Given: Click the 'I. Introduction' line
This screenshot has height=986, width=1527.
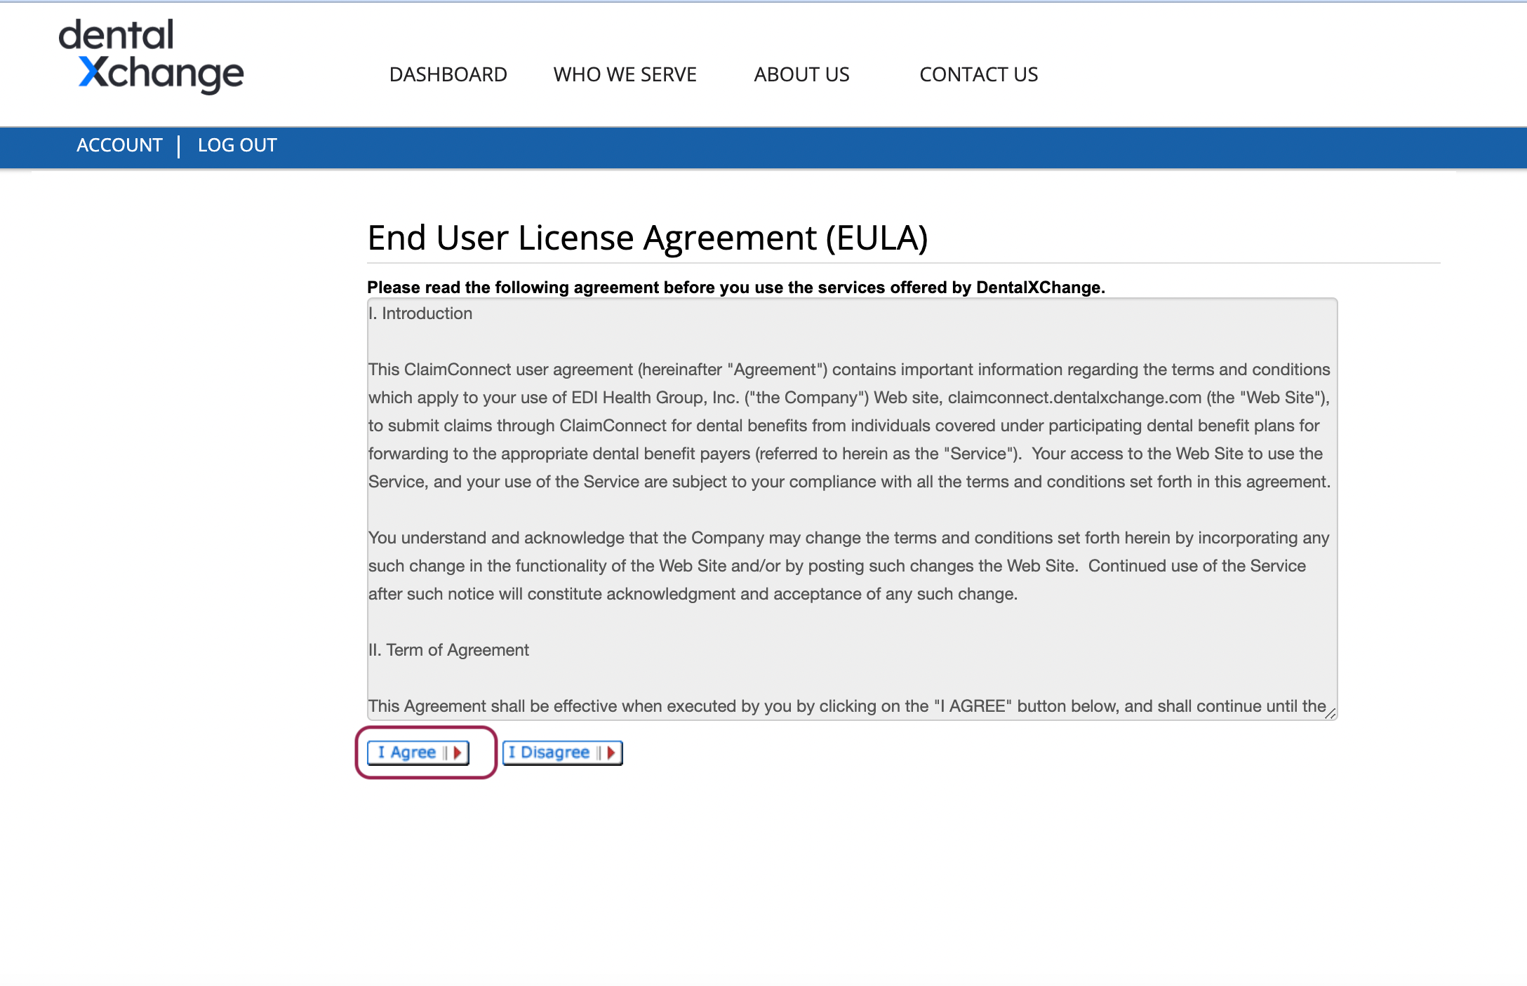Looking at the screenshot, I should pos(420,313).
